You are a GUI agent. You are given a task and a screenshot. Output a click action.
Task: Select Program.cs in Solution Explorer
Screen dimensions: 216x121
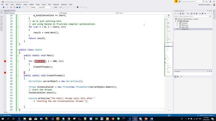tap(185, 29)
